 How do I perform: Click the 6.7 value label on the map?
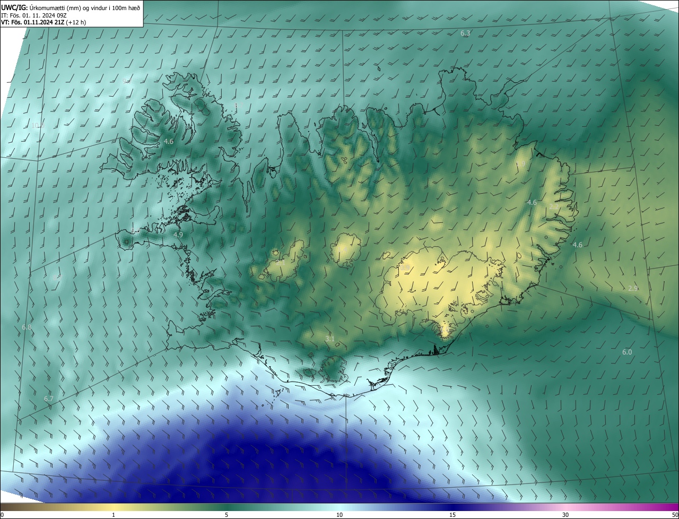pyautogui.click(x=49, y=399)
